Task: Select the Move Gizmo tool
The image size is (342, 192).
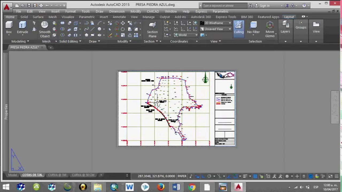Action: tap(270, 29)
